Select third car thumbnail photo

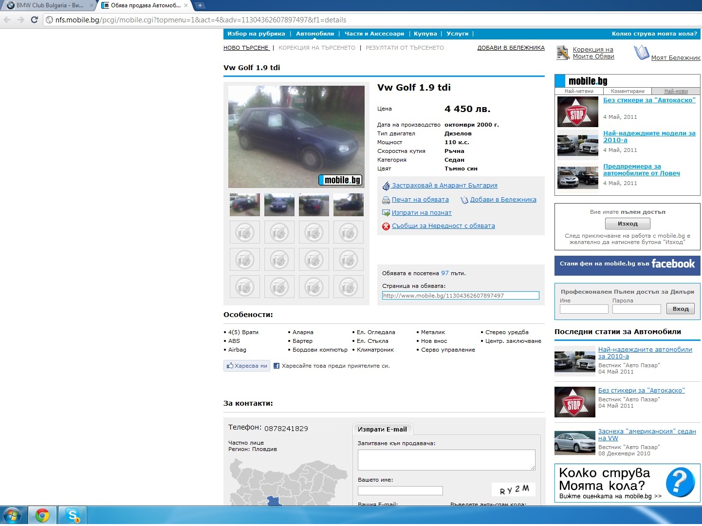pyautogui.click(x=314, y=205)
